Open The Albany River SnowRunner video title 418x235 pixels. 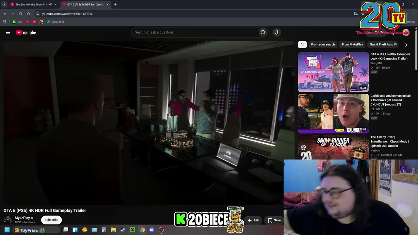point(390,142)
